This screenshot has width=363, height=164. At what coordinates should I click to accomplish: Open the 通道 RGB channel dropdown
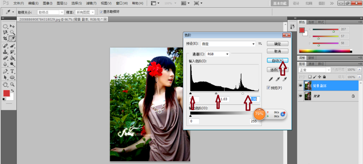[x=218, y=54]
